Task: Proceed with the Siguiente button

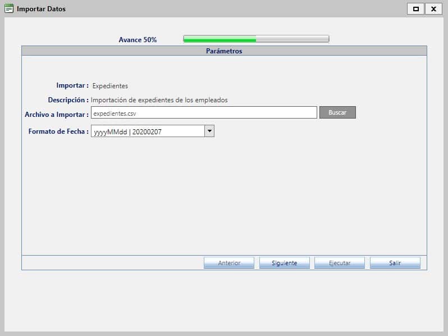Action: point(284,263)
